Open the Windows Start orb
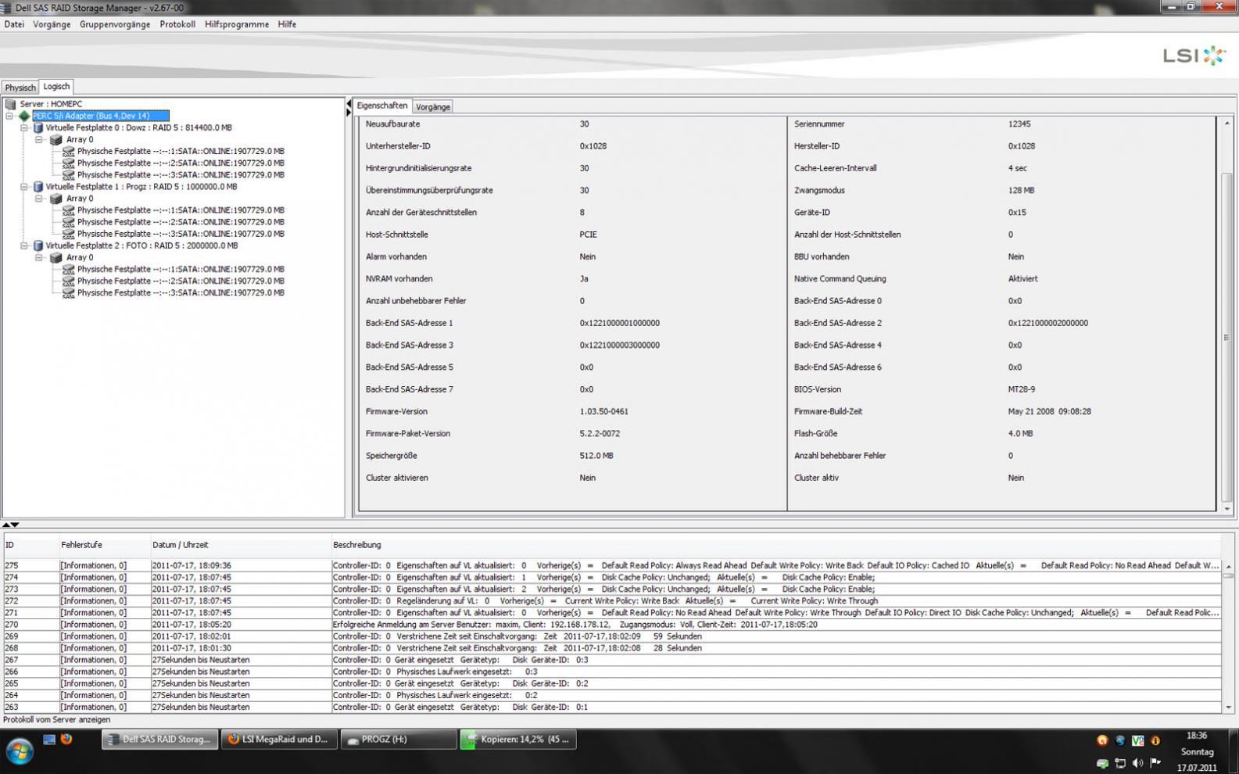The image size is (1239, 774). pyautogui.click(x=20, y=752)
